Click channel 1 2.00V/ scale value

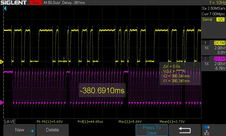click(x=220, y=48)
